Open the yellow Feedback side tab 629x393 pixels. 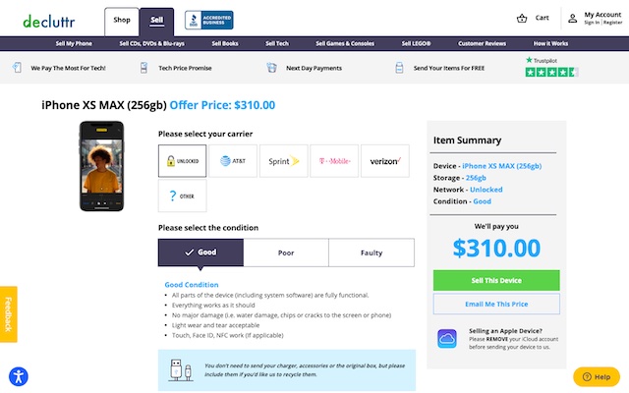pyautogui.click(x=8, y=313)
